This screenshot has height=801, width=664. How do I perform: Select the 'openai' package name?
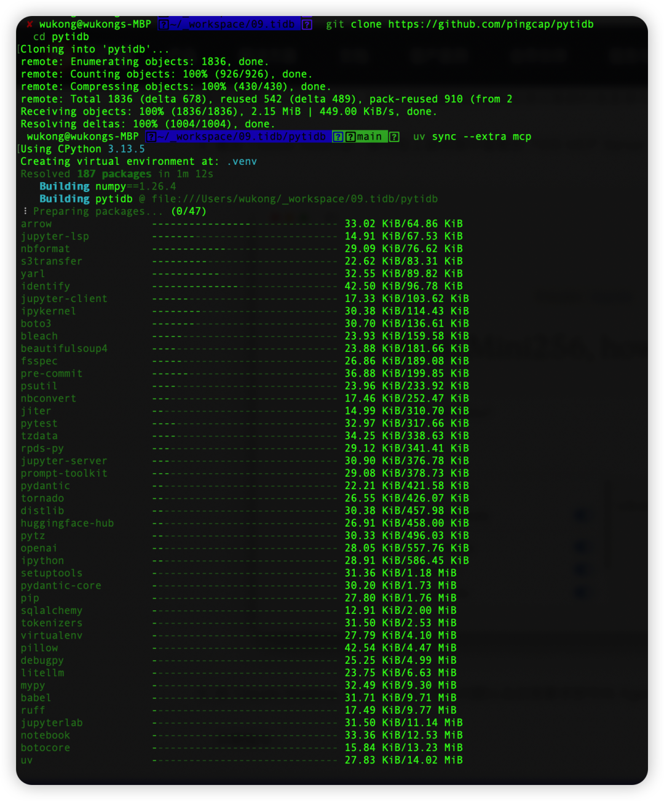(x=39, y=548)
